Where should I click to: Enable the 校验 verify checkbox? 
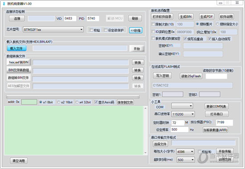pyautogui.click(x=91, y=30)
